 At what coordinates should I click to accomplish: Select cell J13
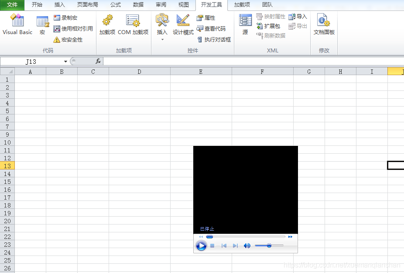(x=396, y=166)
